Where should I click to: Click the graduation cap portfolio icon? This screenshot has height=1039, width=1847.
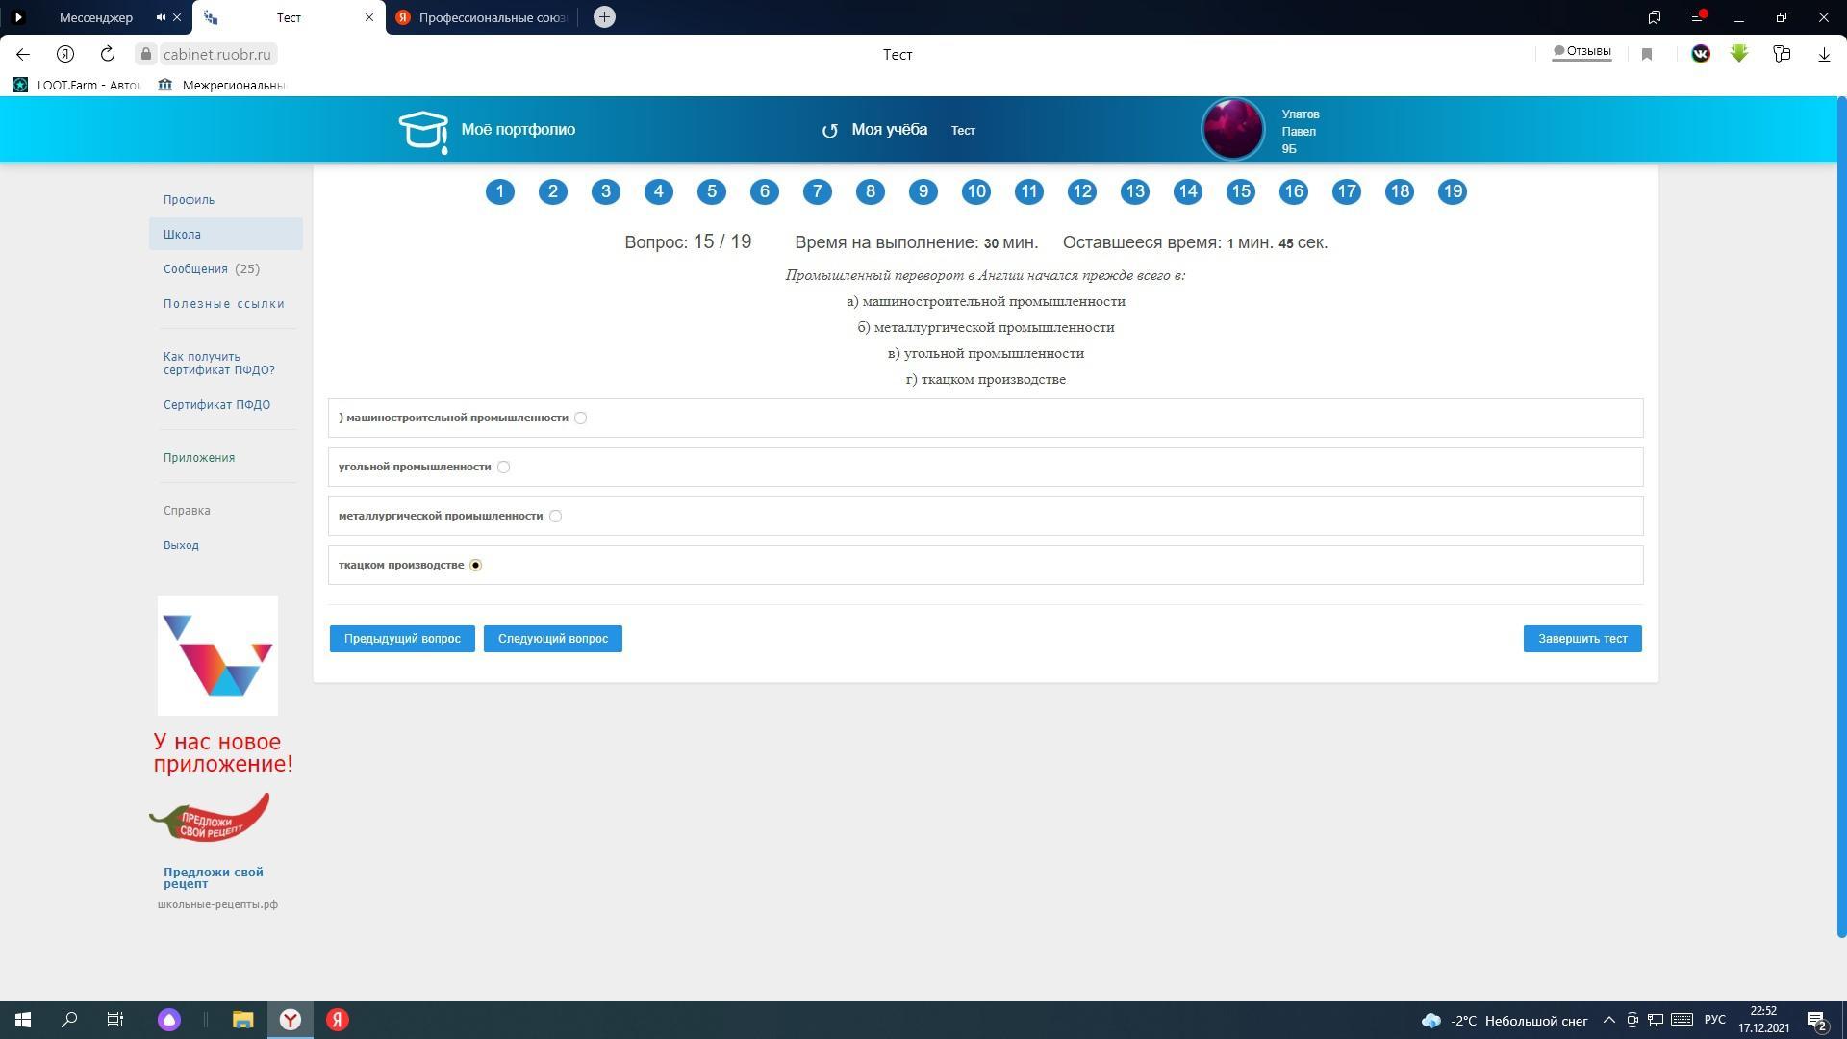click(423, 131)
